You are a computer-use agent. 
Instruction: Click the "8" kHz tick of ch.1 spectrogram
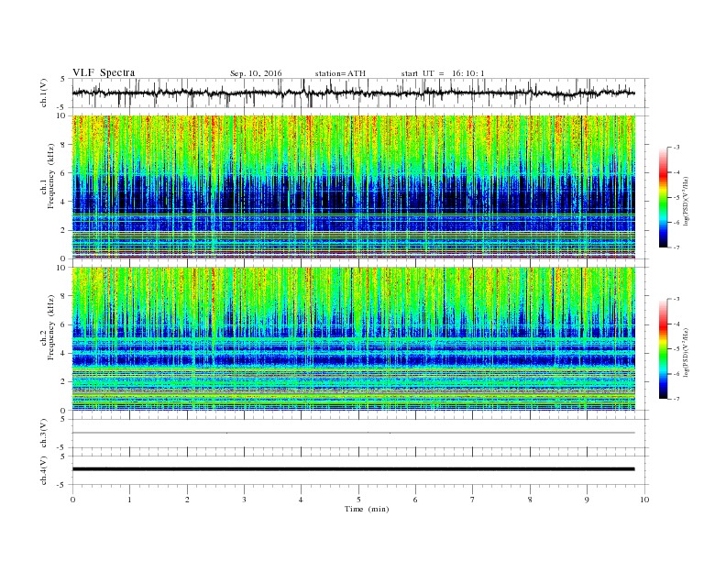[x=63, y=145]
